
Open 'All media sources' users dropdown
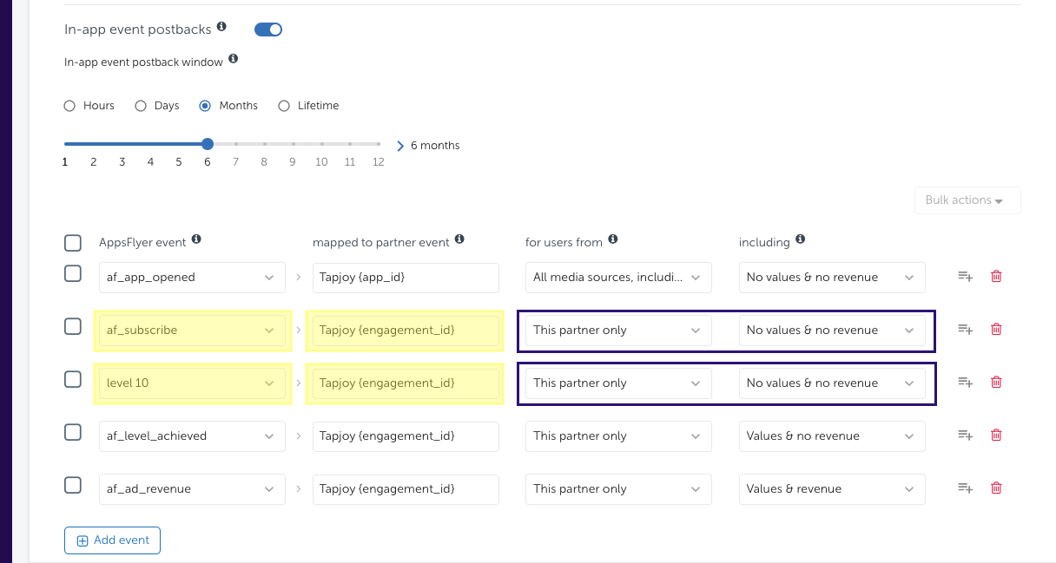pos(617,278)
